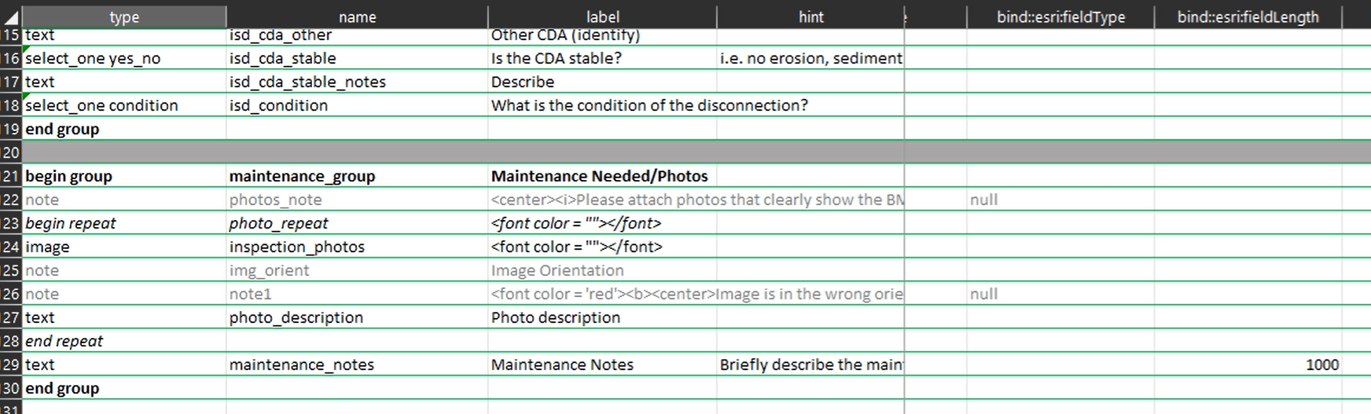
Task: Click the cell containing 1000
Action: [x=1248, y=365]
